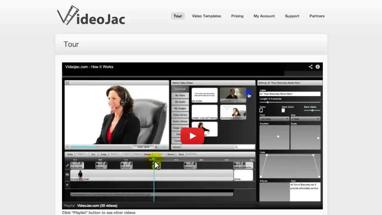
Task: Go to the Pricing page
Action: [237, 16]
